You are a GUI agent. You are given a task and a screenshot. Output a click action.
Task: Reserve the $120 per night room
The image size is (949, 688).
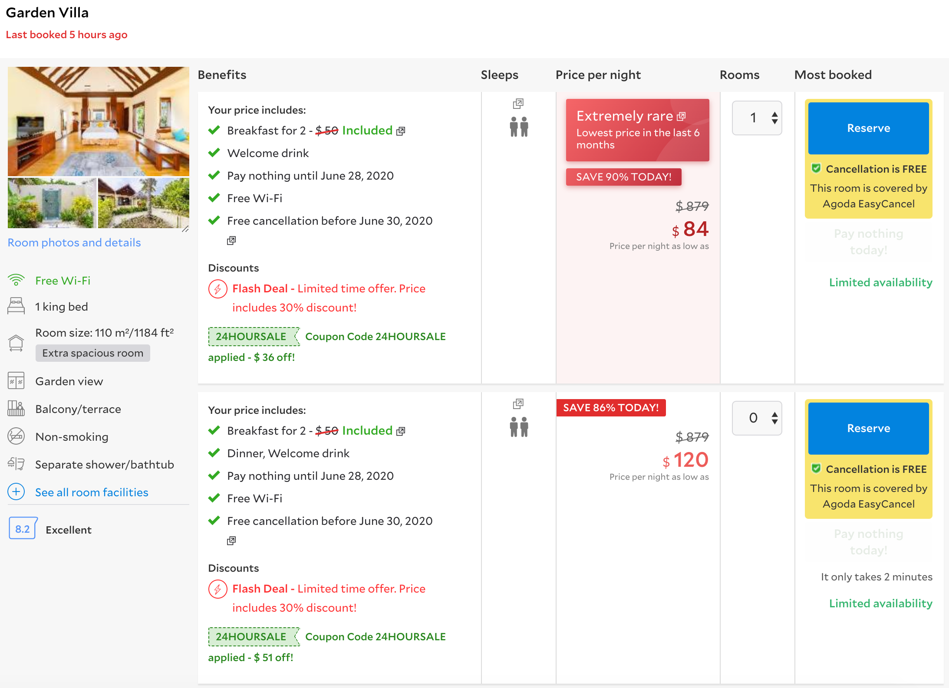point(868,429)
